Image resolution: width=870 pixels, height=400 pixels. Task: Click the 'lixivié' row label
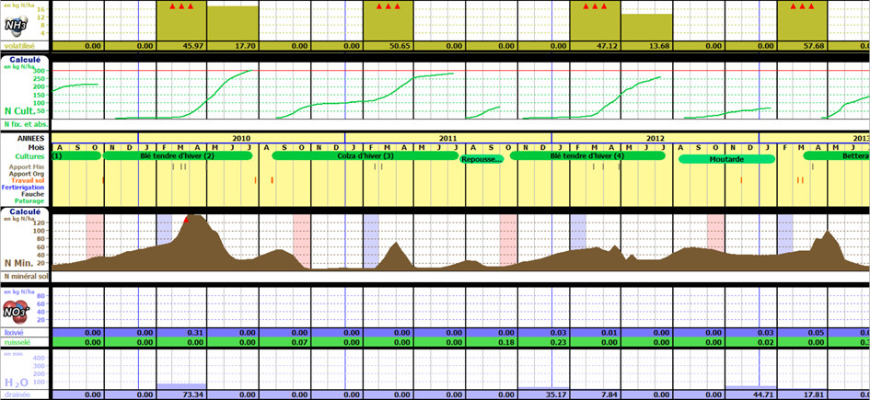pos(13,332)
